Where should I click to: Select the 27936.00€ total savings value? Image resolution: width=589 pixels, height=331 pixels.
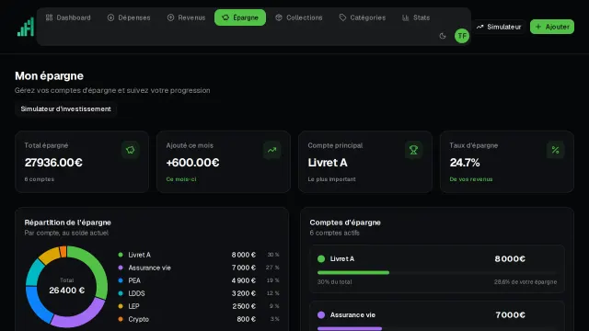53,163
